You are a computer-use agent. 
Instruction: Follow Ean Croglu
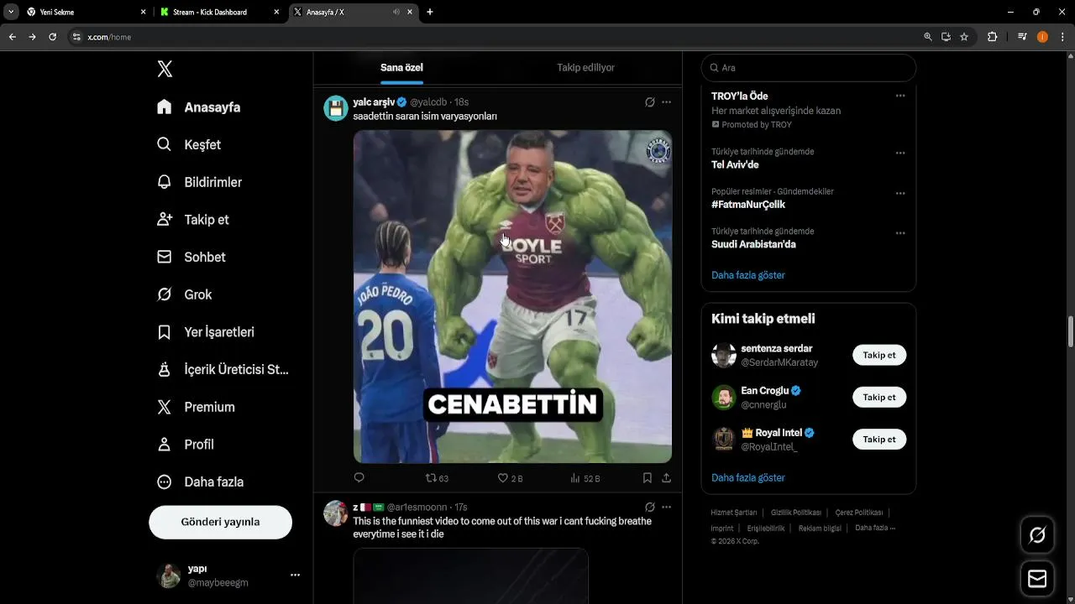[x=879, y=397]
